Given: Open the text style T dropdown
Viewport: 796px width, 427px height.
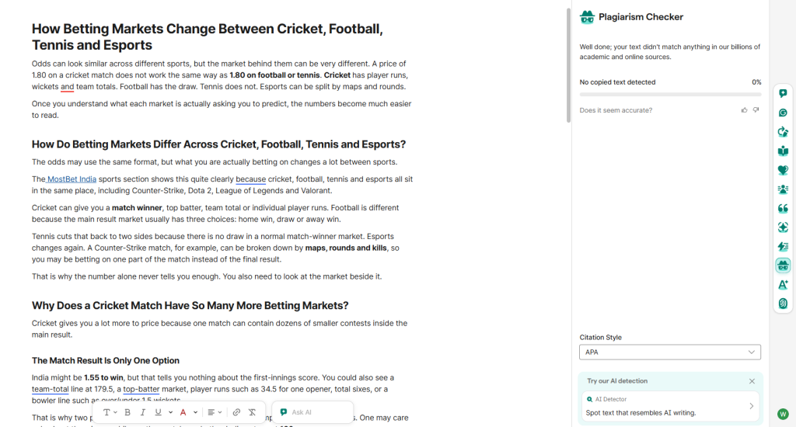Looking at the screenshot, I should 110,412.
